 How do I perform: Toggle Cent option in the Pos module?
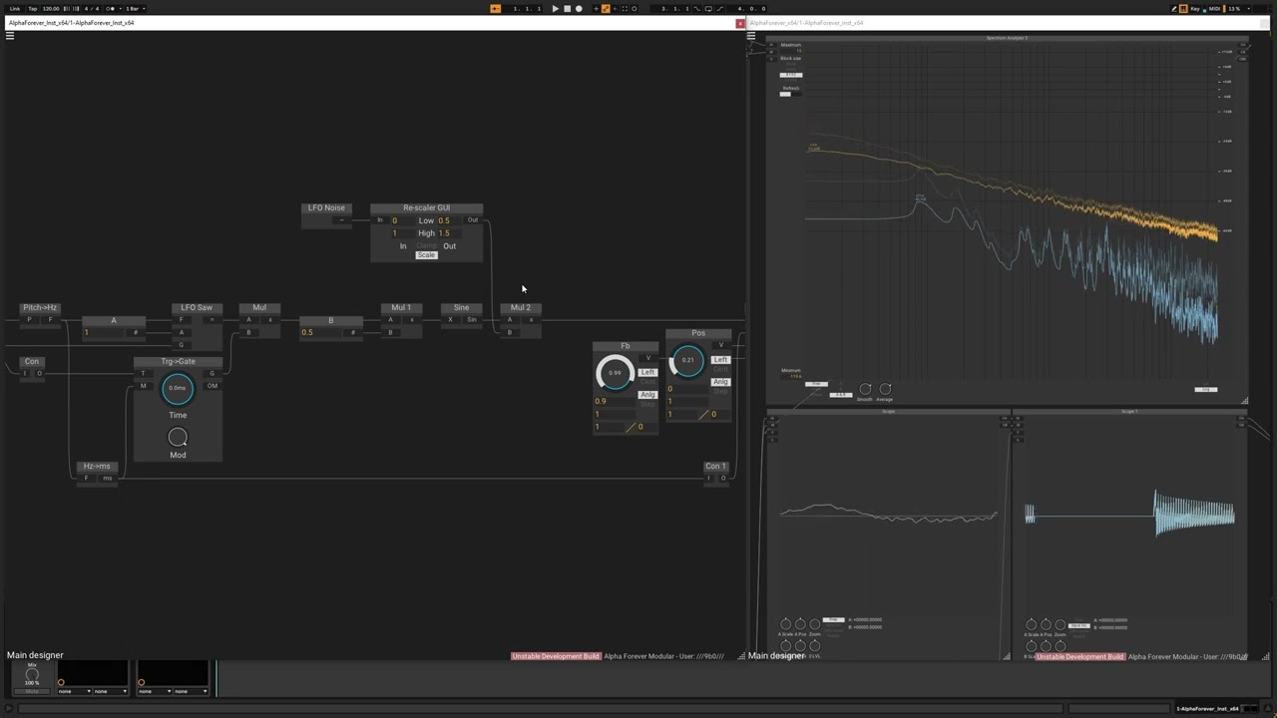tap(720, 370)
